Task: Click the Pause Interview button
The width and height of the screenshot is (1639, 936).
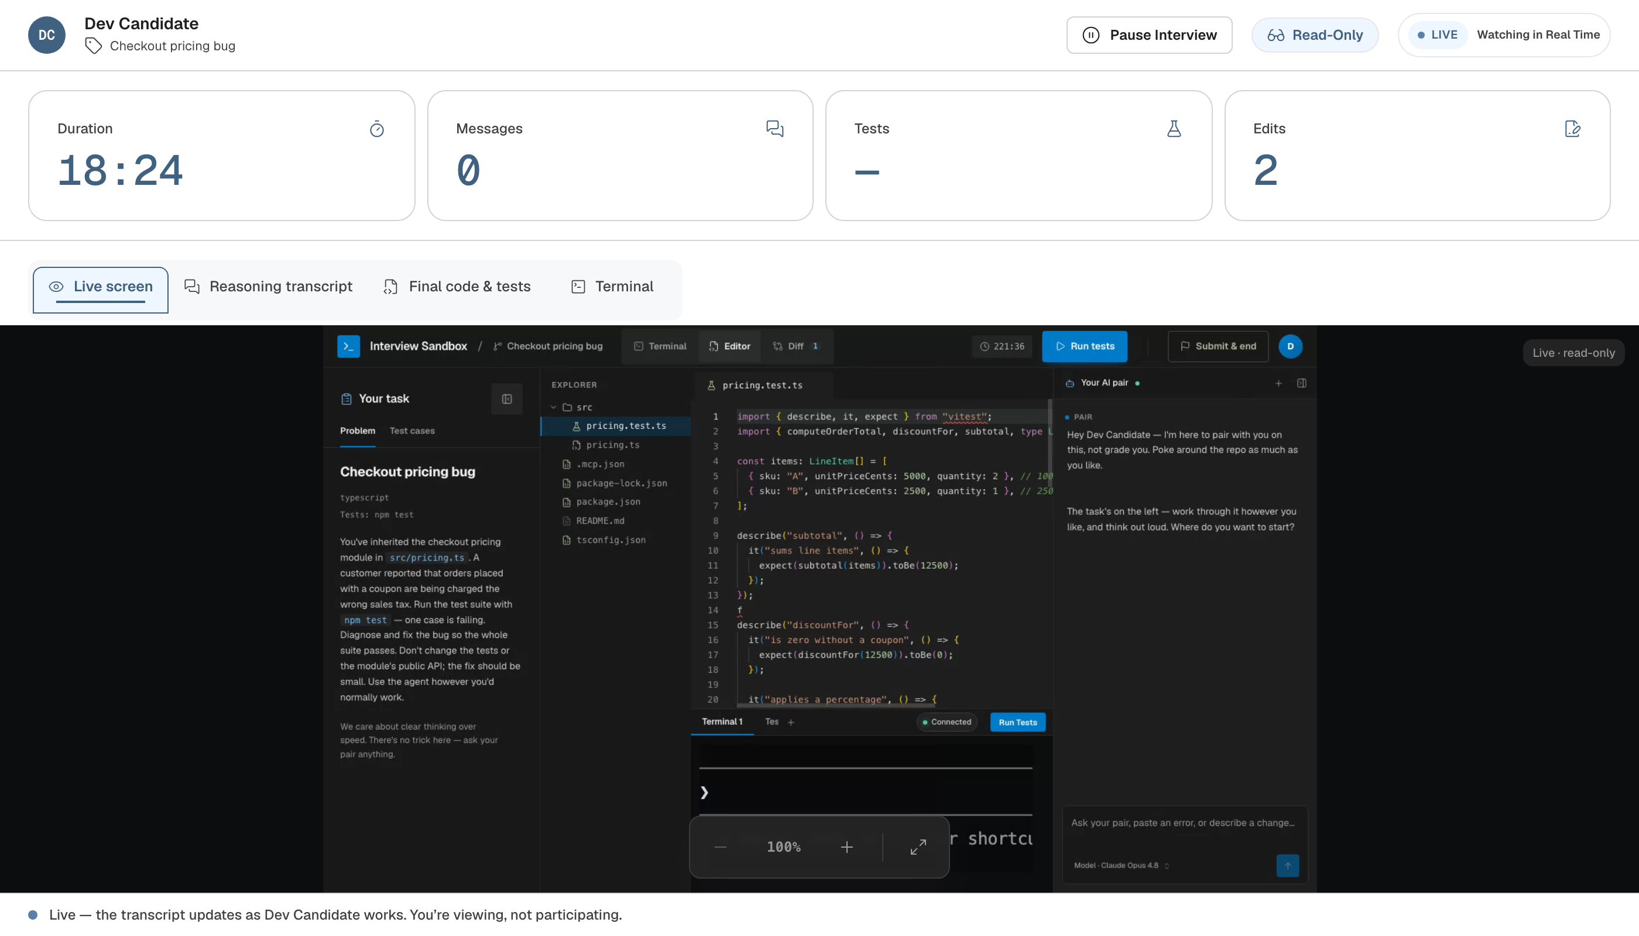Action: coord(1149,35)
